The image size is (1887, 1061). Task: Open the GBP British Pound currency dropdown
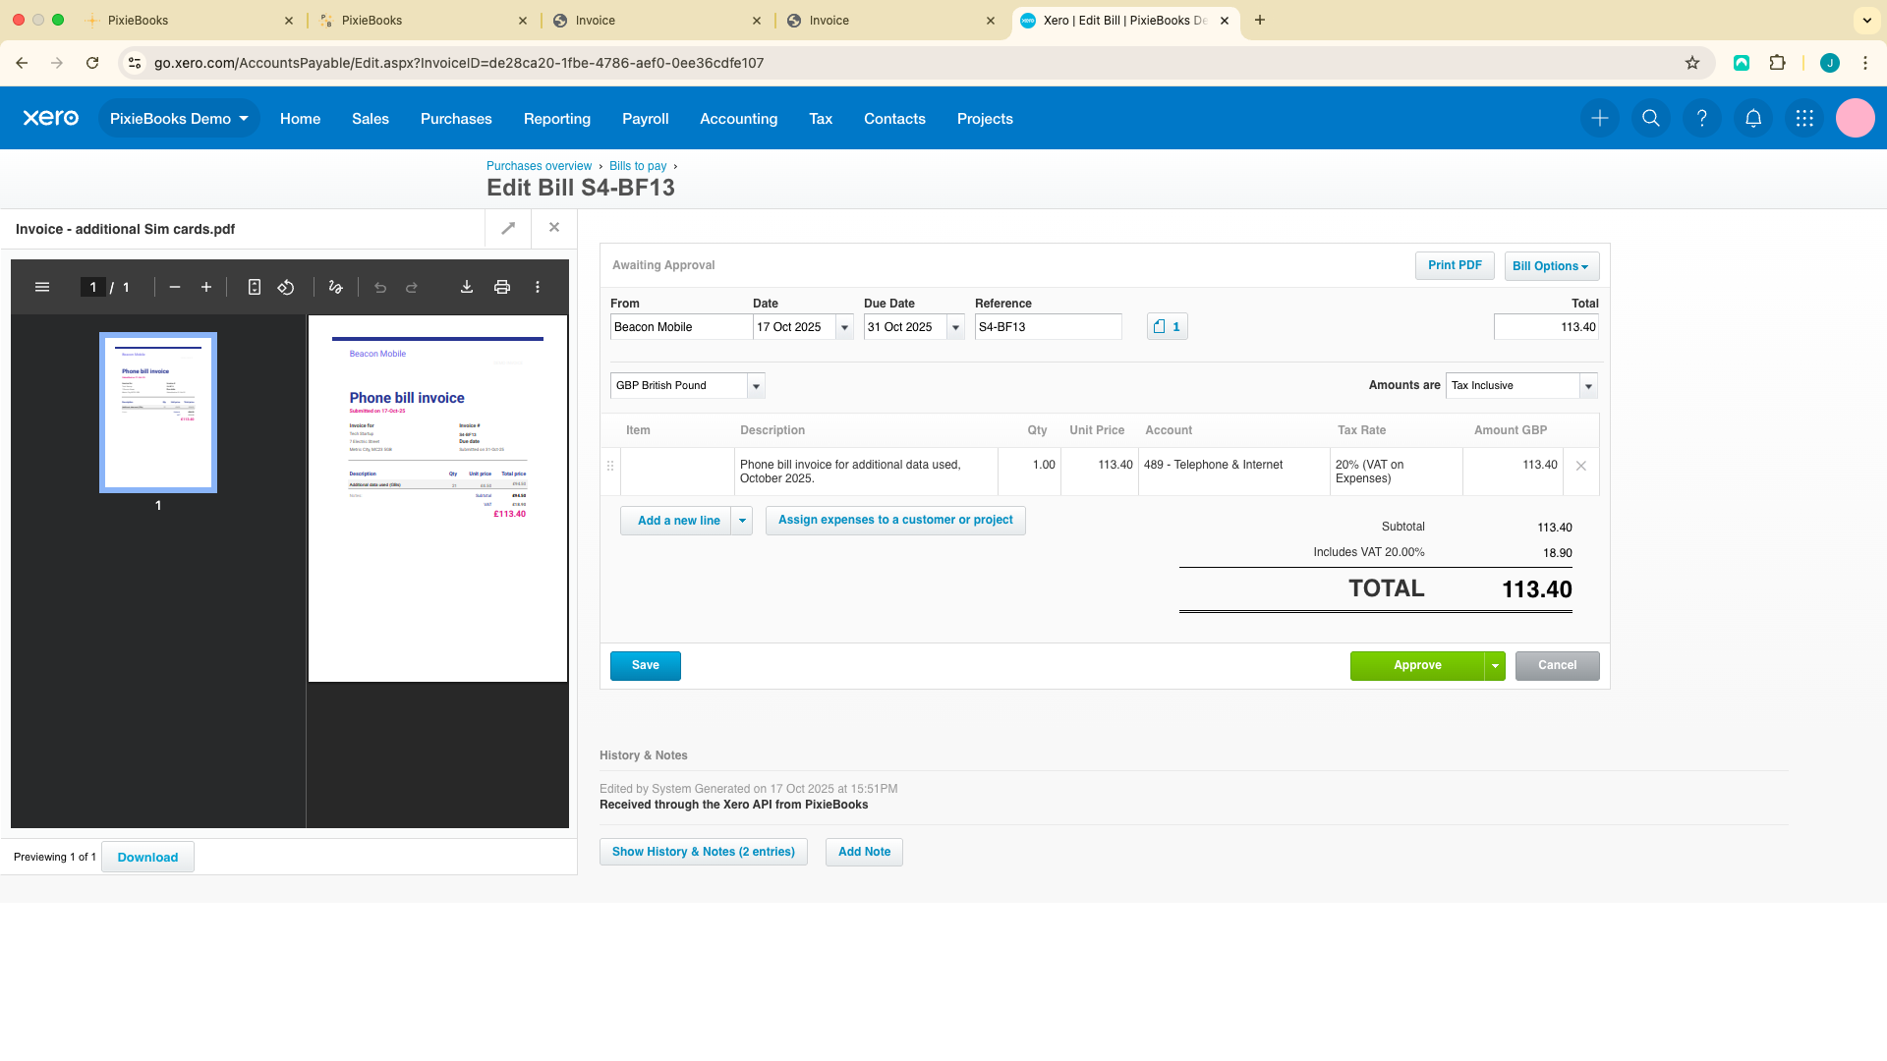756,386
